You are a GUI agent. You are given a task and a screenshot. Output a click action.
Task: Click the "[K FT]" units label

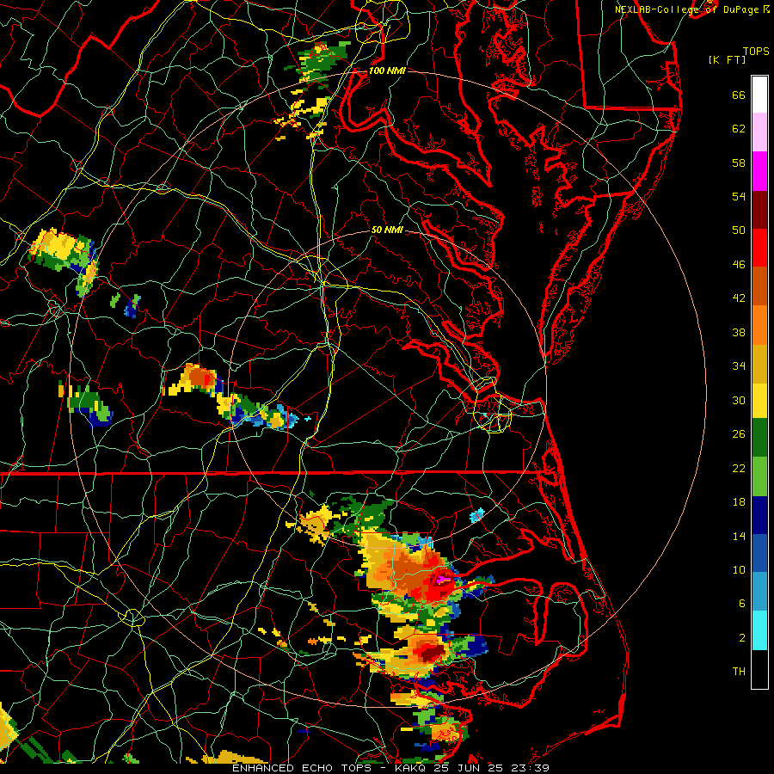point(727,59)
